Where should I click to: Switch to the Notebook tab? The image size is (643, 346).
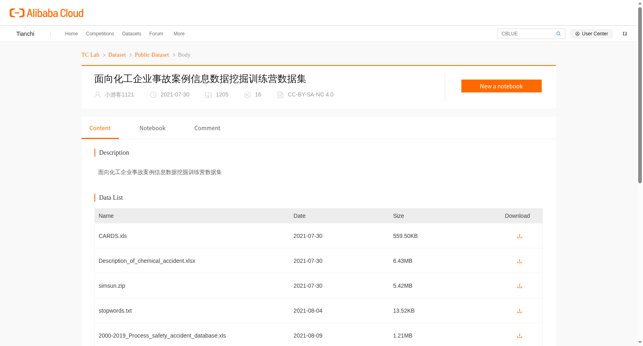tap(152, 128)
